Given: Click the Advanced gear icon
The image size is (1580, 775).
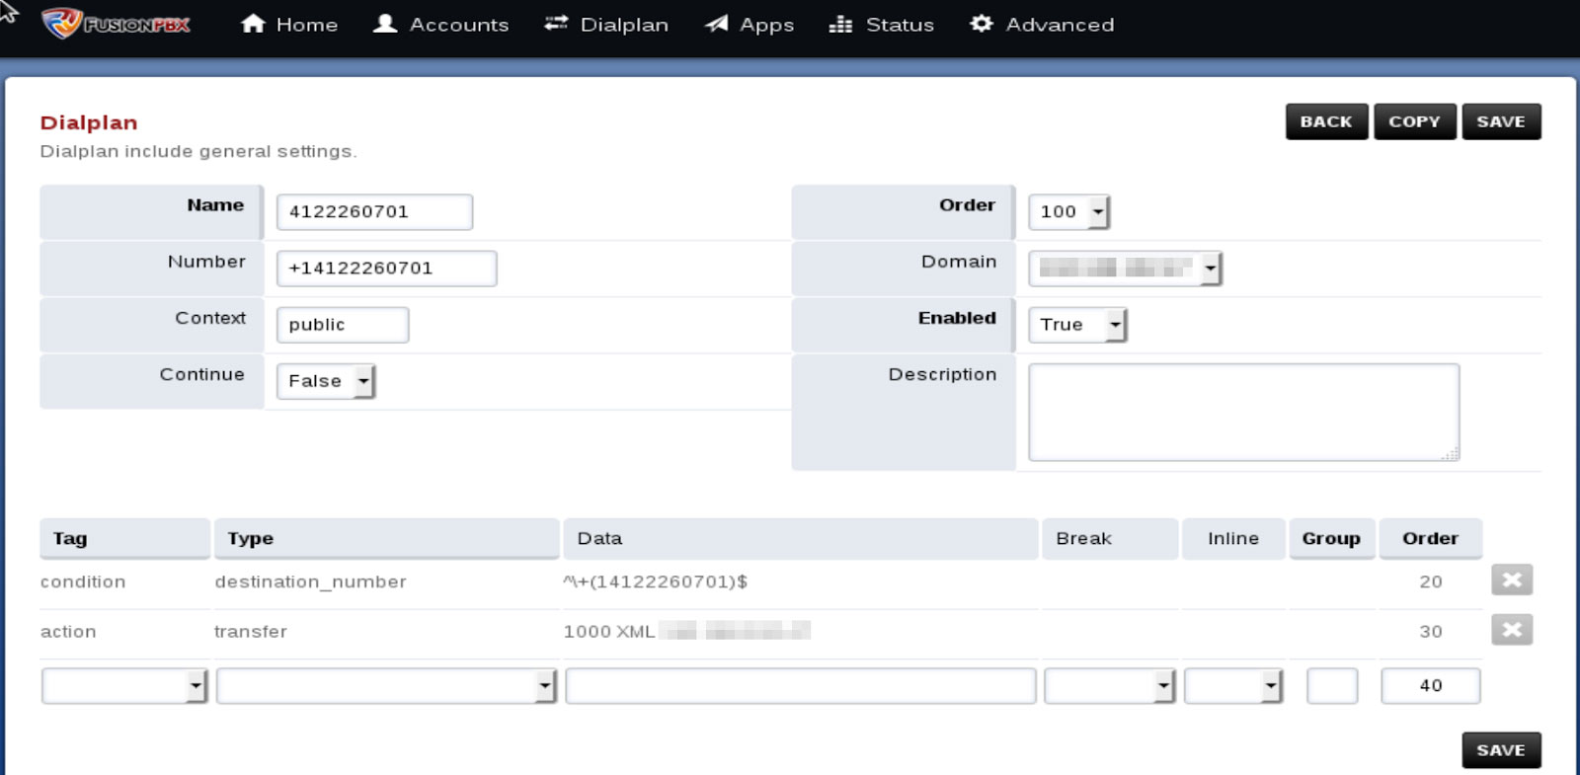Looking at the screenshot, I should pyautogui.click(x=981, y=24).
